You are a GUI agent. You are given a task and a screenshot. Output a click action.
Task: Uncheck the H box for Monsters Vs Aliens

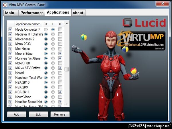tap(60, 58)
